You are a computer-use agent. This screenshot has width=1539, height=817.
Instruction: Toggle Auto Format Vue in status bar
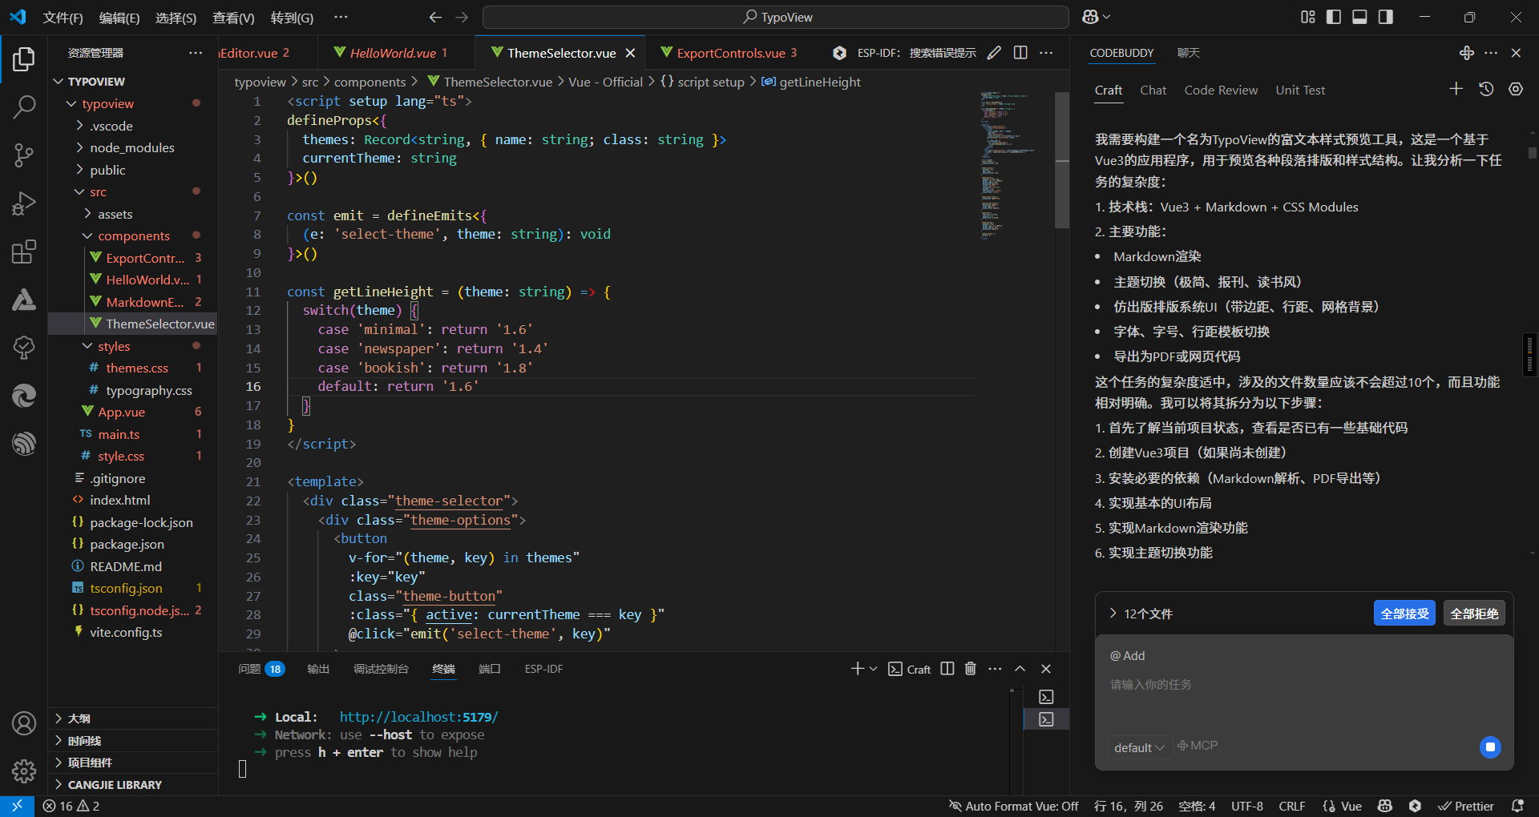pyautogui.click(x=1014, y=806)
